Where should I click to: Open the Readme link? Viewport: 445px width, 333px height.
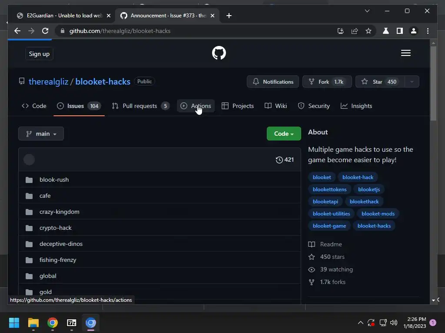[x=325, y=244]
